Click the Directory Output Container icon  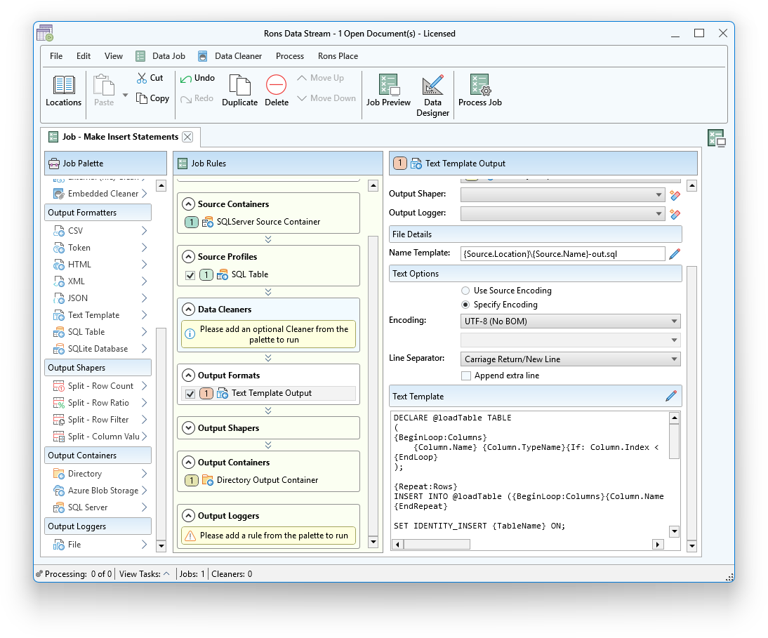208,480
